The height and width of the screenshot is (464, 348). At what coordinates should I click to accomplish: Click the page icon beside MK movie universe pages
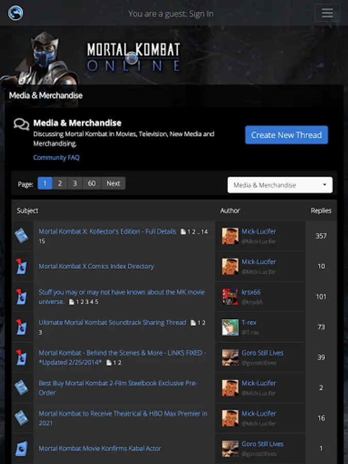click(72, 302)
